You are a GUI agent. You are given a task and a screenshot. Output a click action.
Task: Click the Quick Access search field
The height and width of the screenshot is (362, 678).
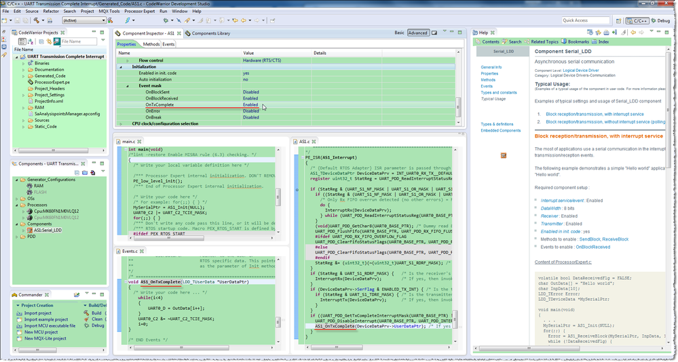coord(585,20)
